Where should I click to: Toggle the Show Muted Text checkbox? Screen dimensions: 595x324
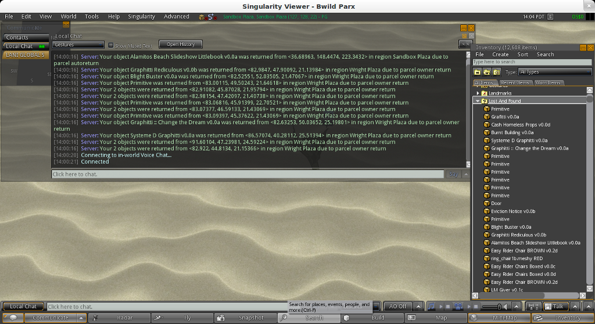point(111,45)
